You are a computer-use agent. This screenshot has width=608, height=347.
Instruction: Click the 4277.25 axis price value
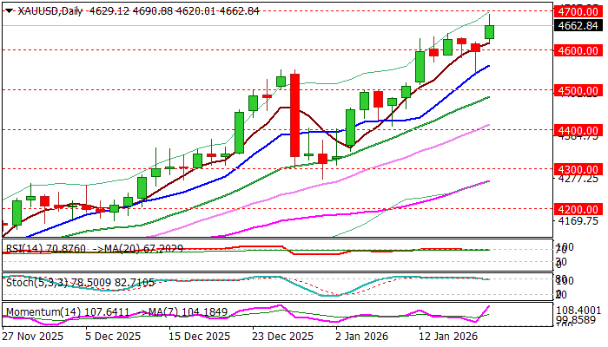click(x=576, y=179)
